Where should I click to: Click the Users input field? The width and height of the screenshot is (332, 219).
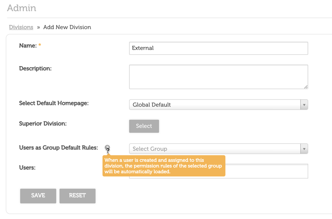266,171
